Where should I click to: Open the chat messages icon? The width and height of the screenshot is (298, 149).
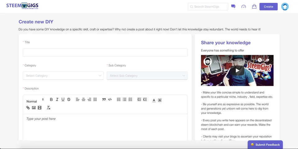233,7
